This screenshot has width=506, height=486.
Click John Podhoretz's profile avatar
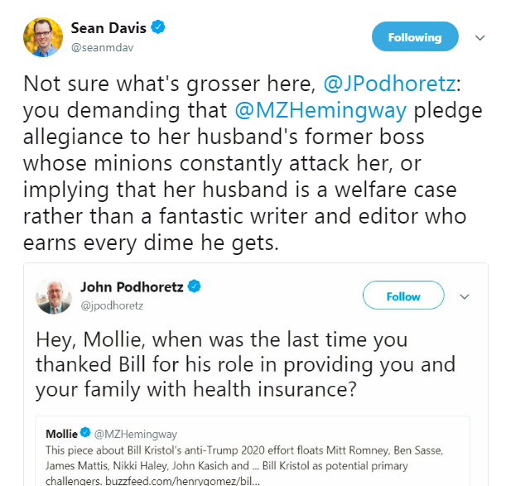pyautogui.click(x=54, y=296)
